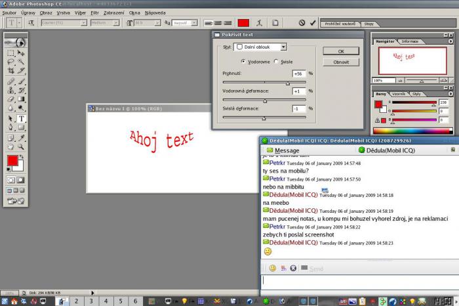This screenshot has width=459, height=306.
Task: Select the Lasso tool
Action: [x=11, y=62]
